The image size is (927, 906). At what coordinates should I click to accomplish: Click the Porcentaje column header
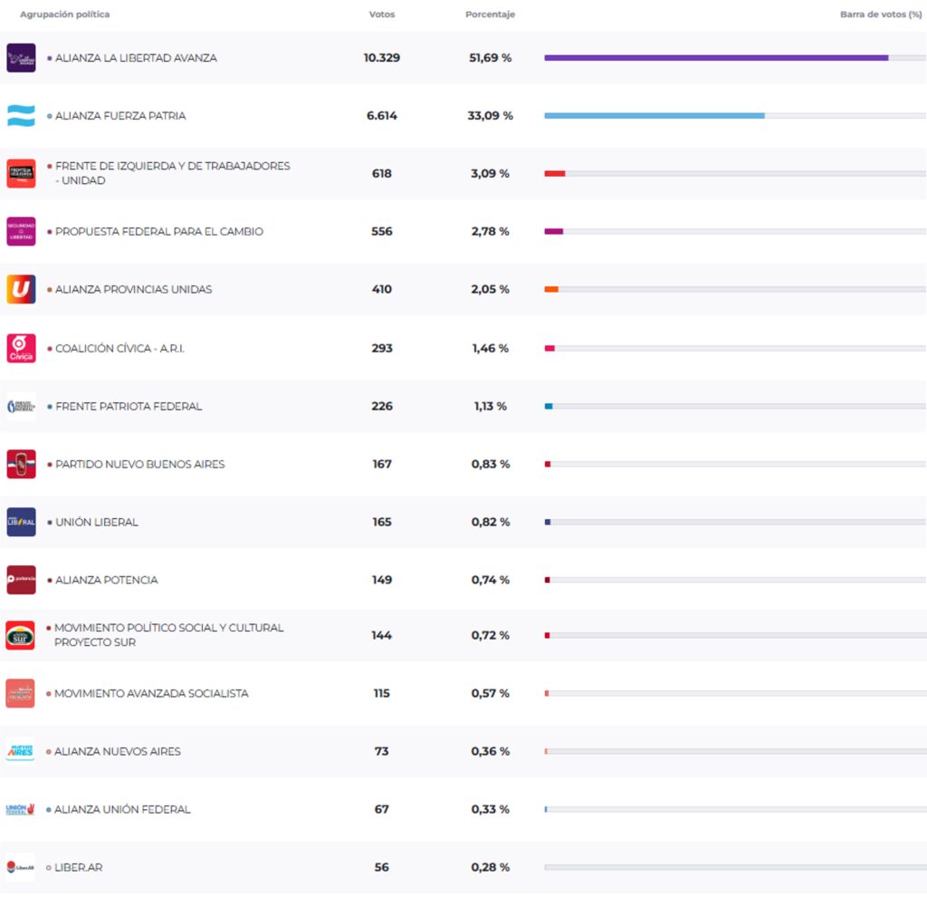490,14
